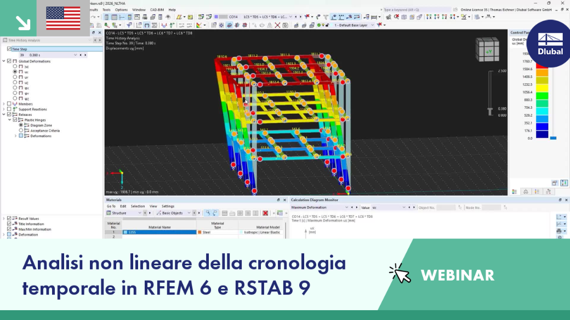570x320 pixels.
Task: Toggle the Max/Min Information checkbox
Action: click(x=9, y=229)
